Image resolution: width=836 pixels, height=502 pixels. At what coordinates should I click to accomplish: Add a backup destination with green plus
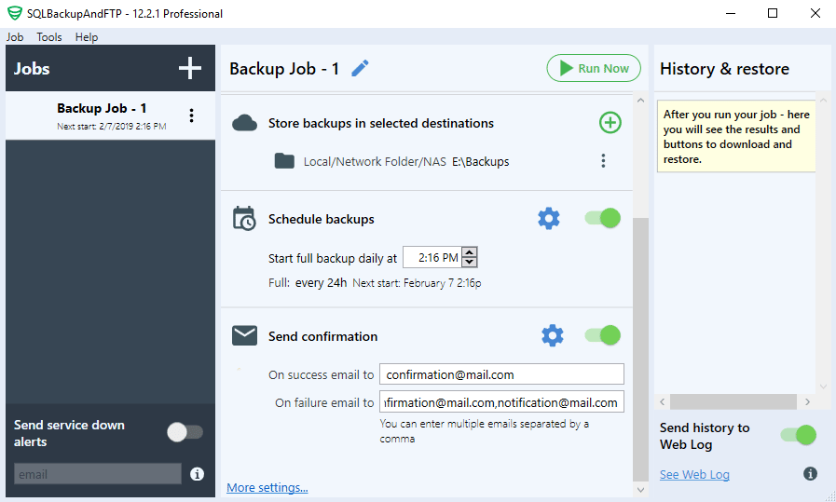(x=610, y=123)
